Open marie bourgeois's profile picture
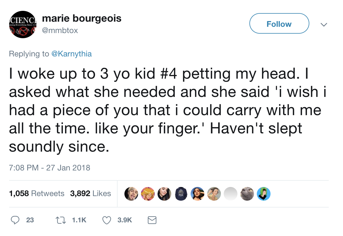 [23, 25]
